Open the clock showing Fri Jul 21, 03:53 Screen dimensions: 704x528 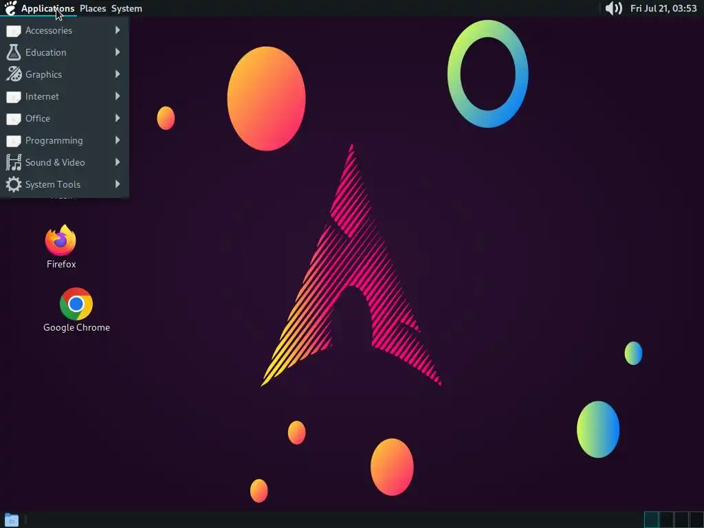(x=663, y=8)
